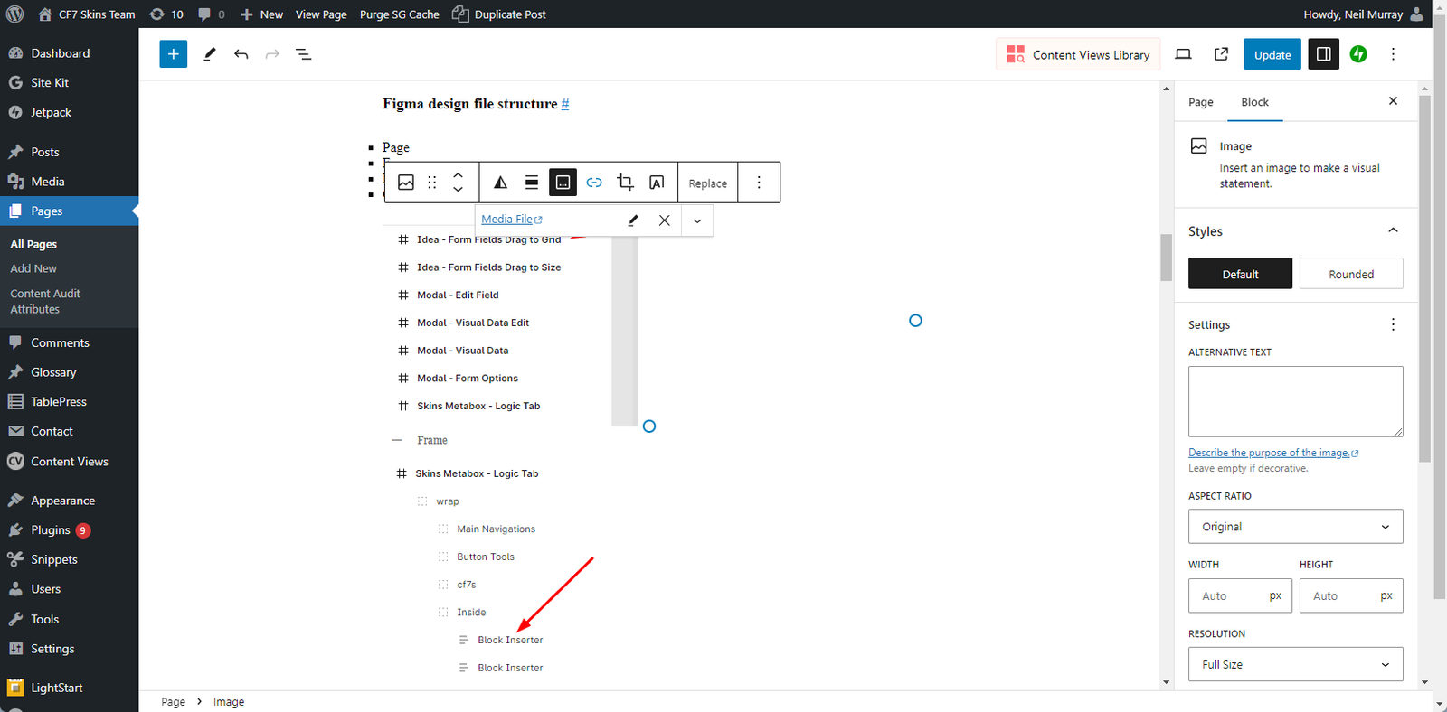Toggle the settings sidebar panel button

1323,54
